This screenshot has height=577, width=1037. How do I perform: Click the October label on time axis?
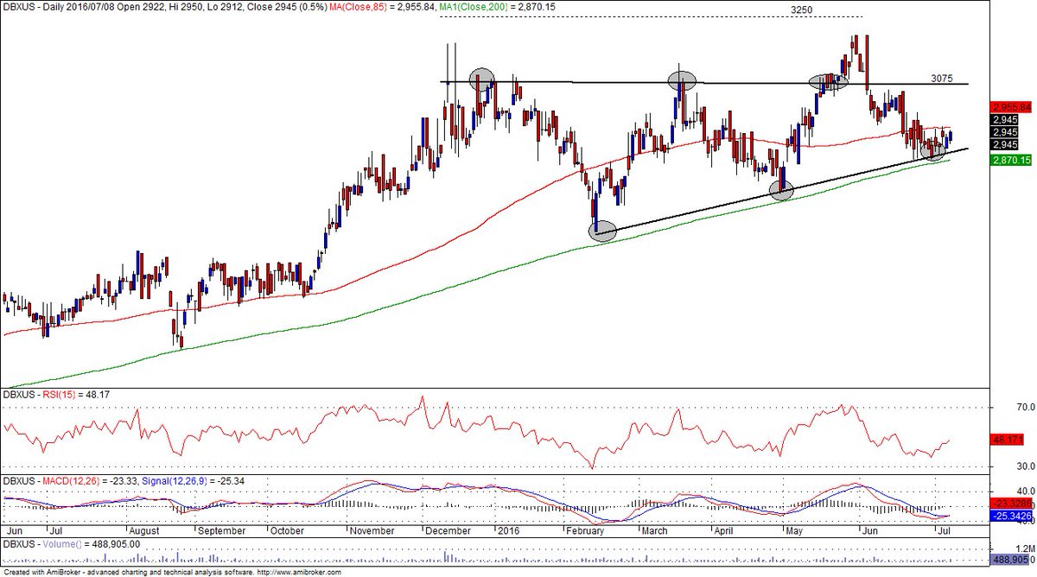coord(287,530)
